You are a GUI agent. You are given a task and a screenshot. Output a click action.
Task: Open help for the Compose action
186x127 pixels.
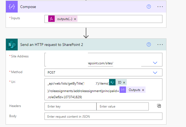click(149, 7)
